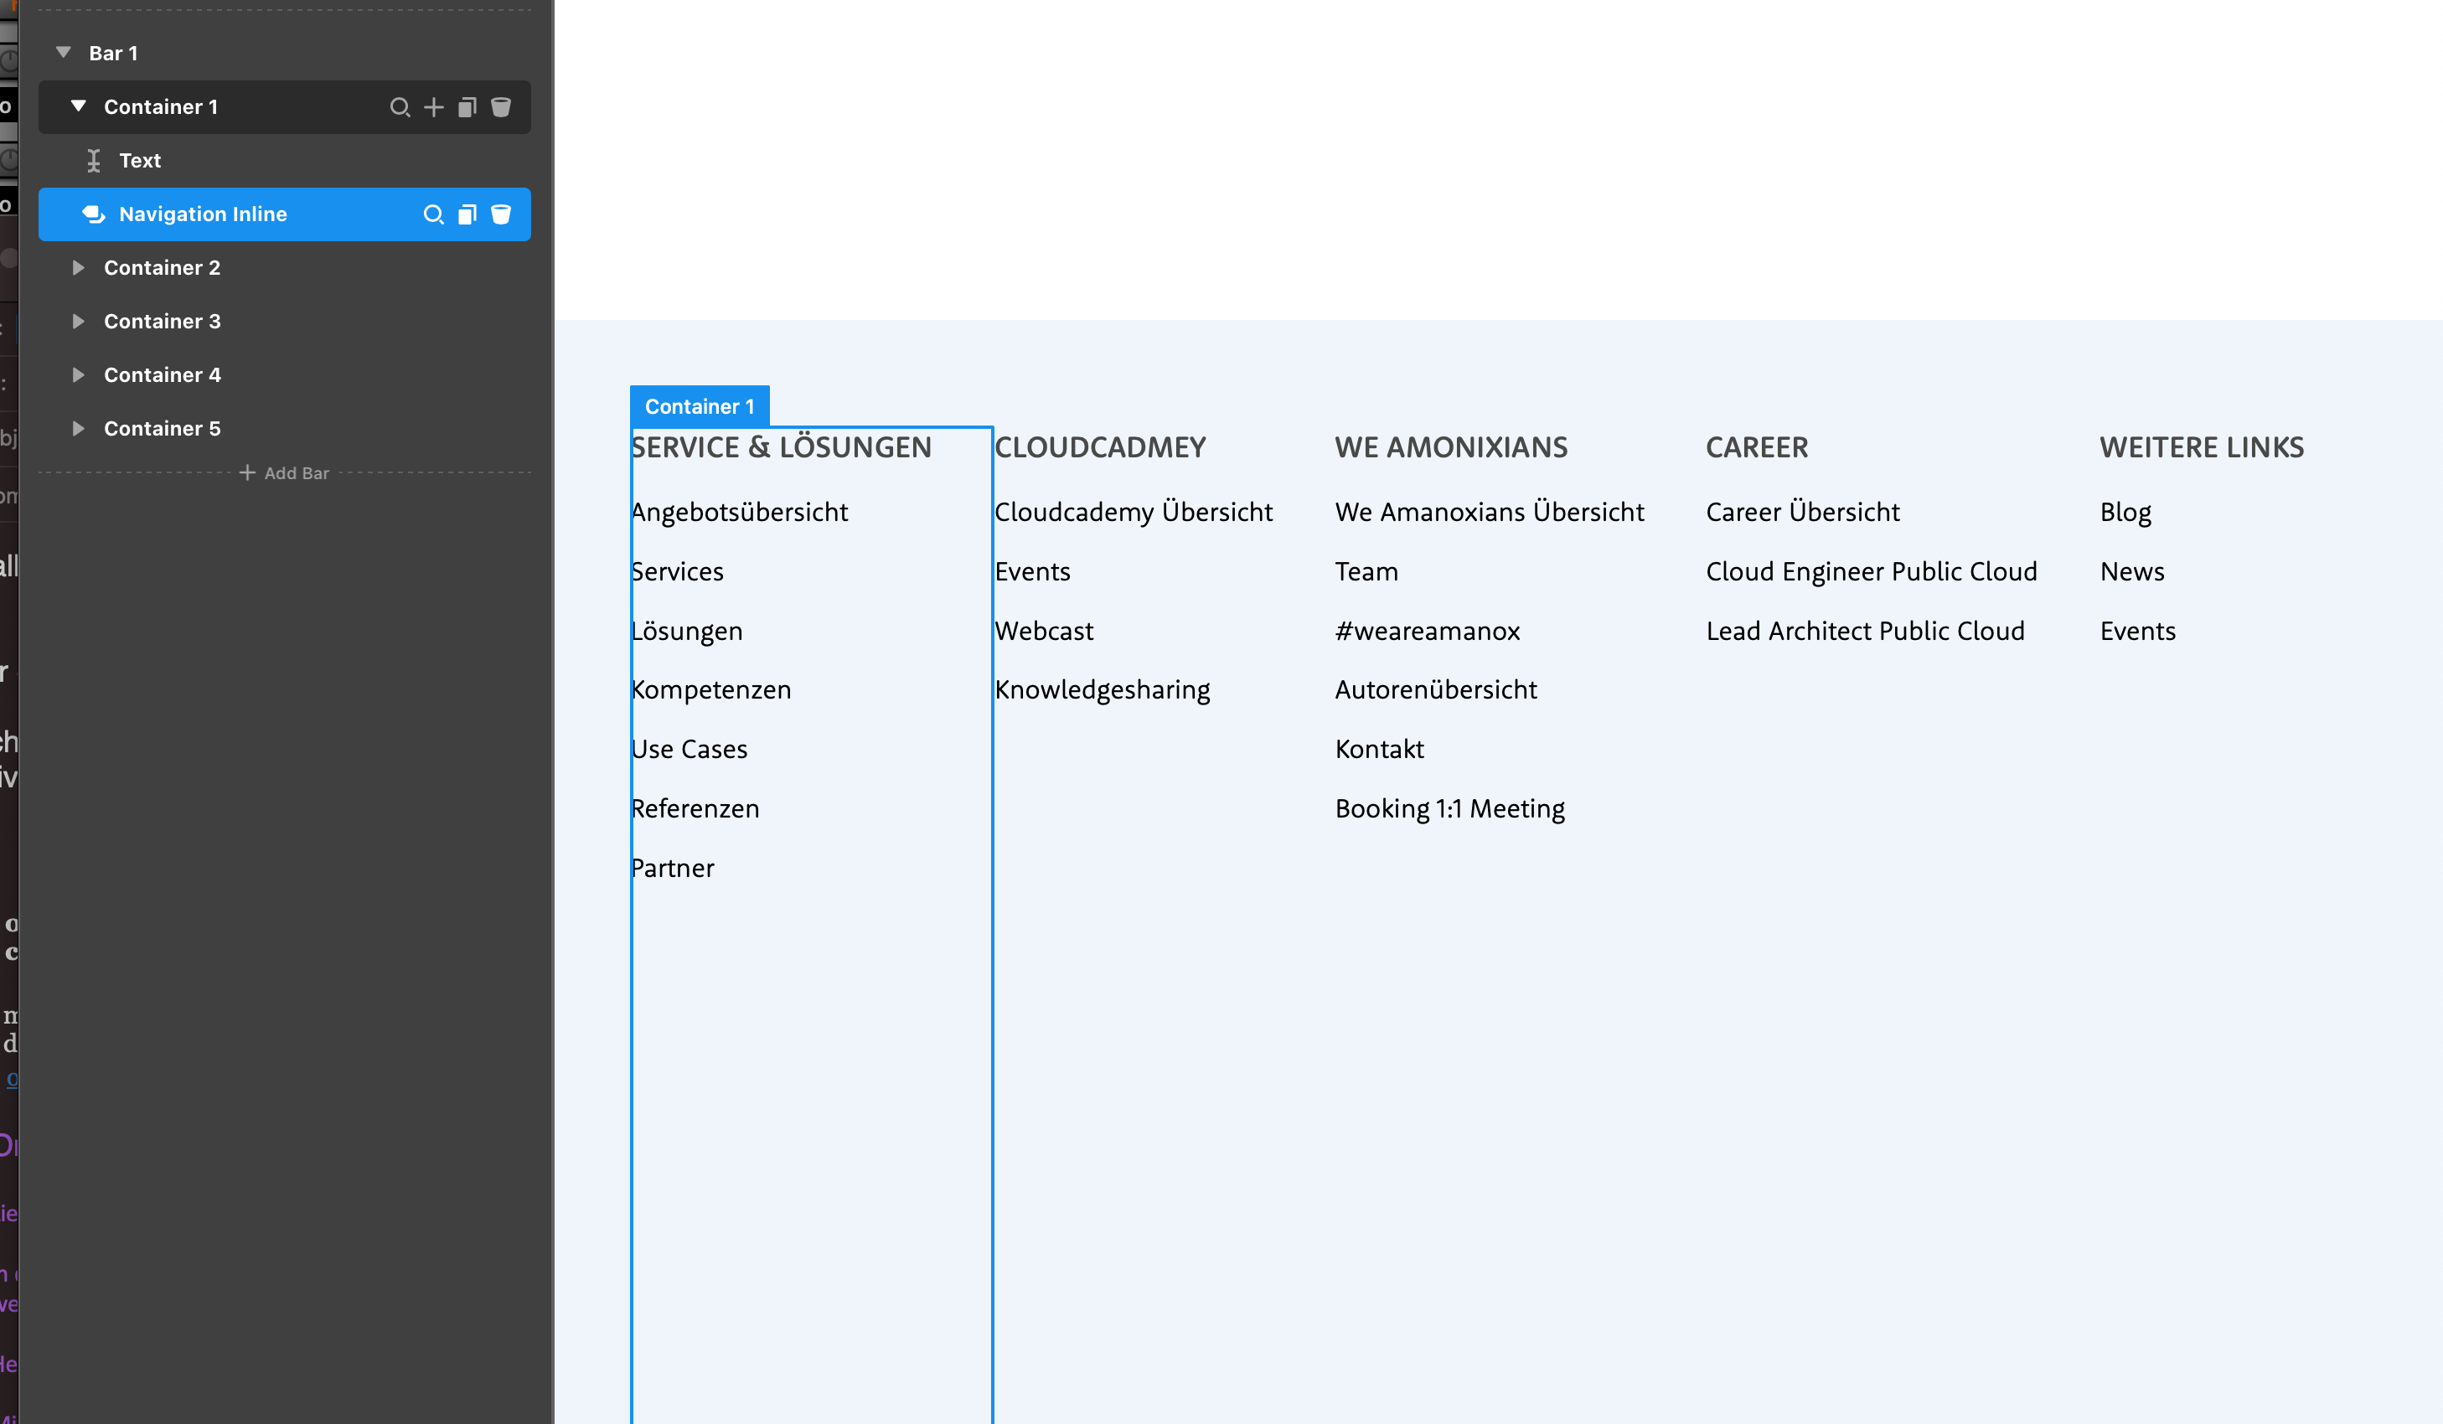Expand Container 3 in the outline

79,321
